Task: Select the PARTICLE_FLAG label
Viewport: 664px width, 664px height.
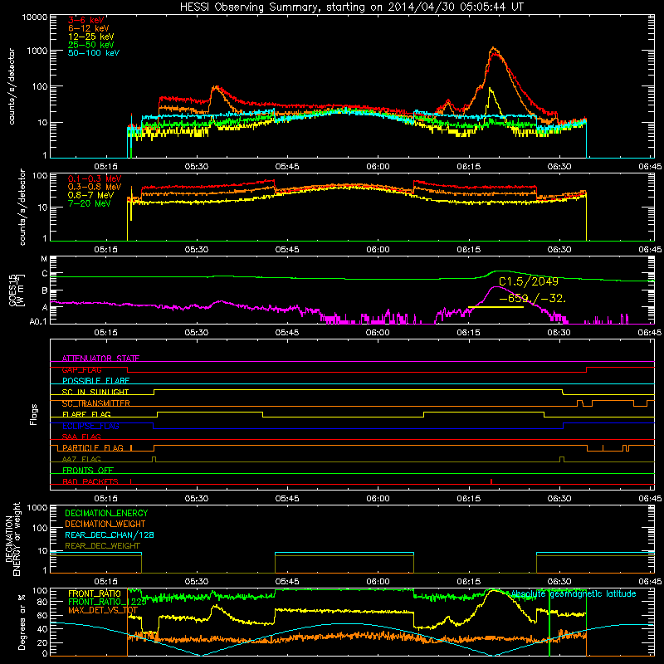Action: [93, 447]
